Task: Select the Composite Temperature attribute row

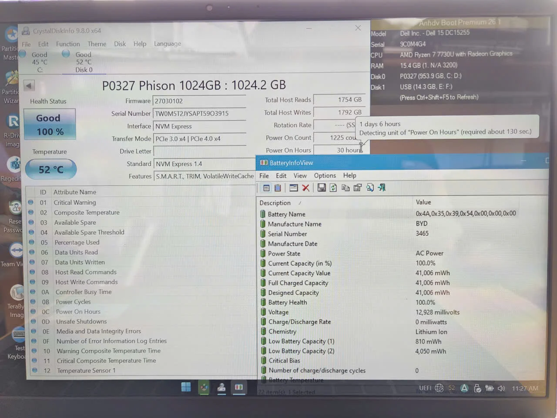Action: pyautogui.click(x=141, y=212)
